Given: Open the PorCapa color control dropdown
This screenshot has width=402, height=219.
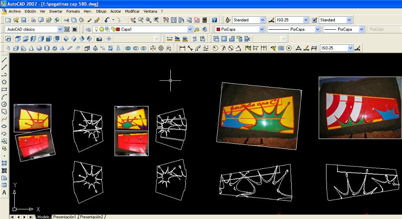Looking at the screenshot, I should 262,30.
